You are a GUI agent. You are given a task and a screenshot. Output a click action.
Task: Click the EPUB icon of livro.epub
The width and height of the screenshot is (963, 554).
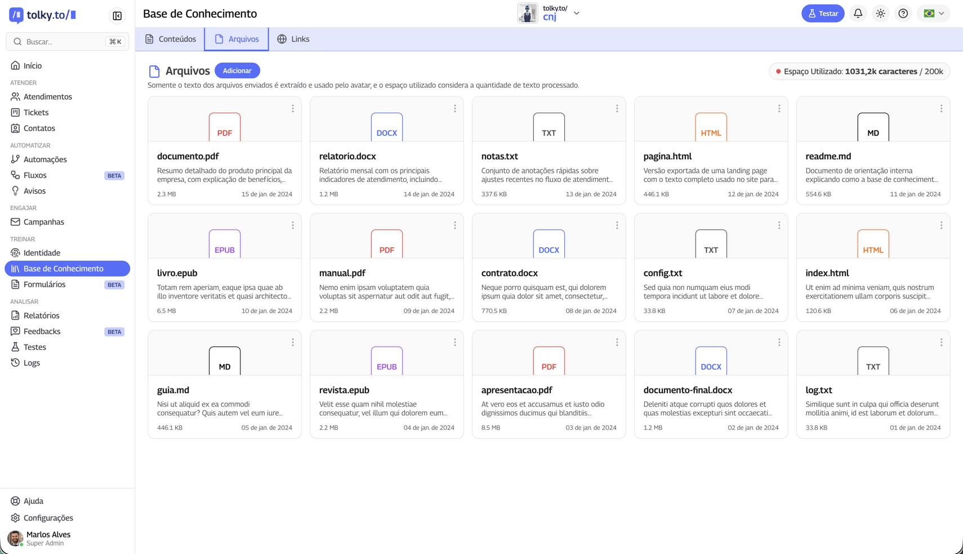[x=225, y=244]
